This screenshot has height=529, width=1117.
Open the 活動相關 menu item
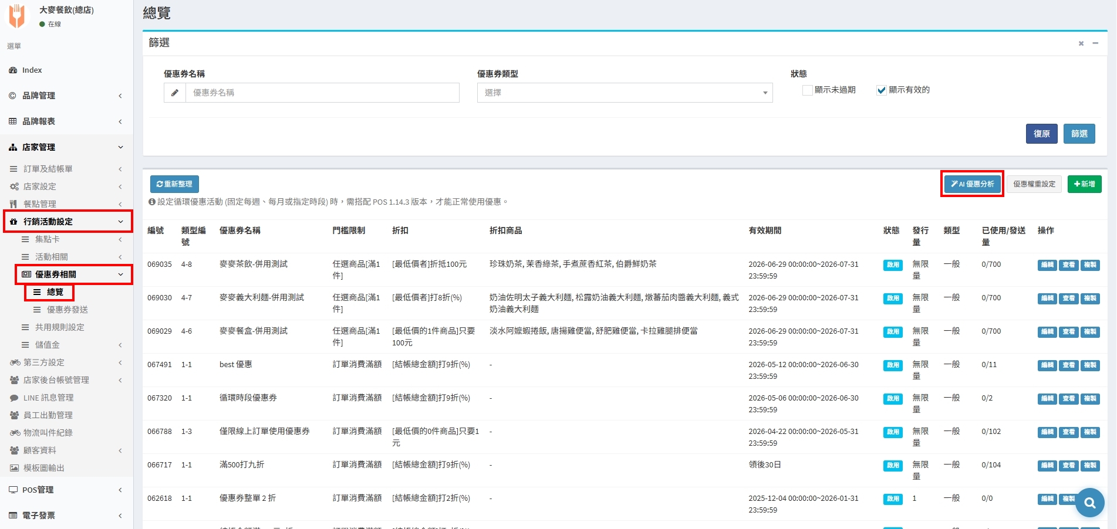pyautogui.click(x=52, y=257)
